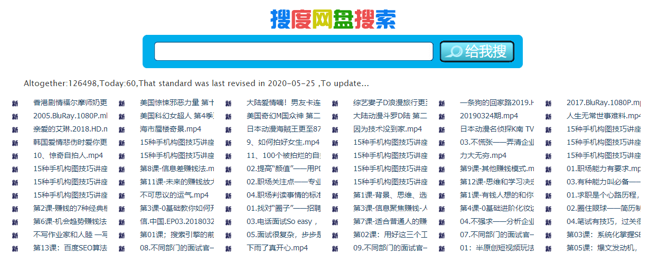This screenshot has height=262, width=658.
Task: Click the 搜度网盘搜索 colorful logo
Action: 333,18
